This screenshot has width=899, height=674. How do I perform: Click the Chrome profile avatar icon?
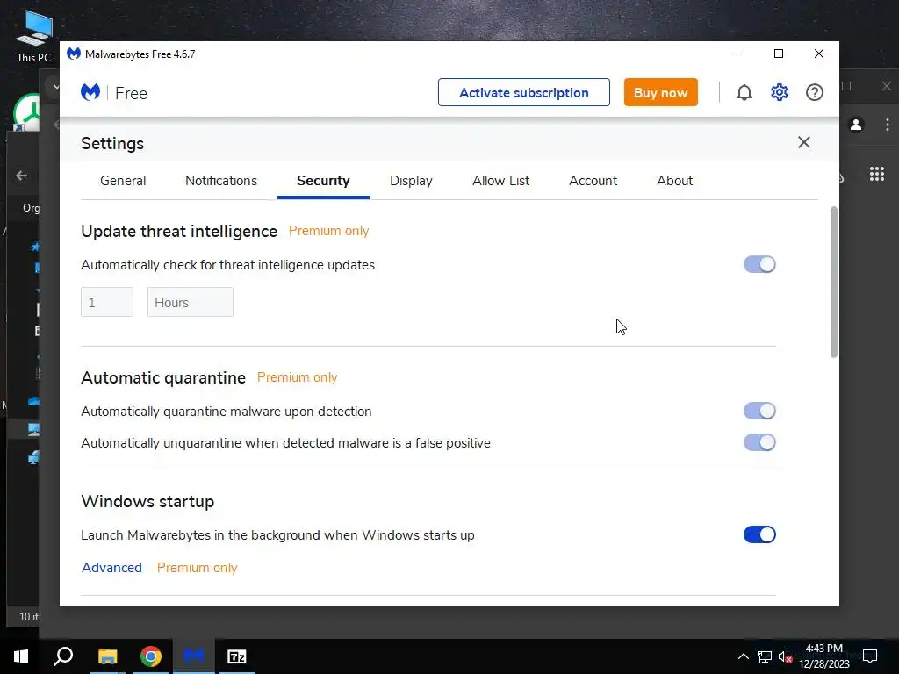click(x=856, y=125)
